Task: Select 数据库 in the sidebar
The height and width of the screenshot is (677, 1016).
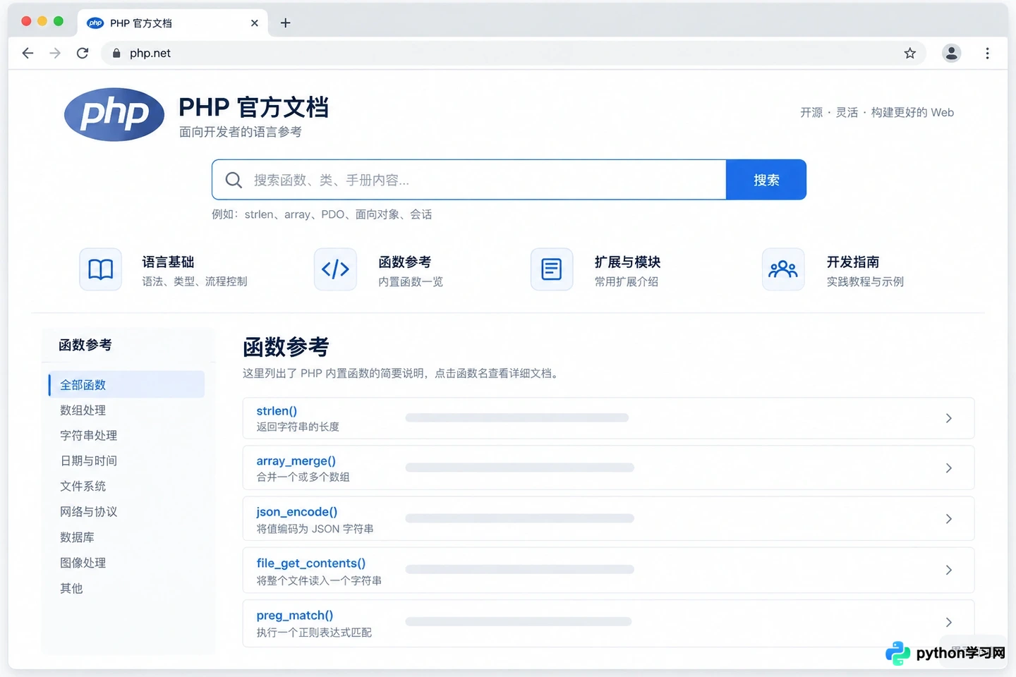Action: tap(77, 537)
